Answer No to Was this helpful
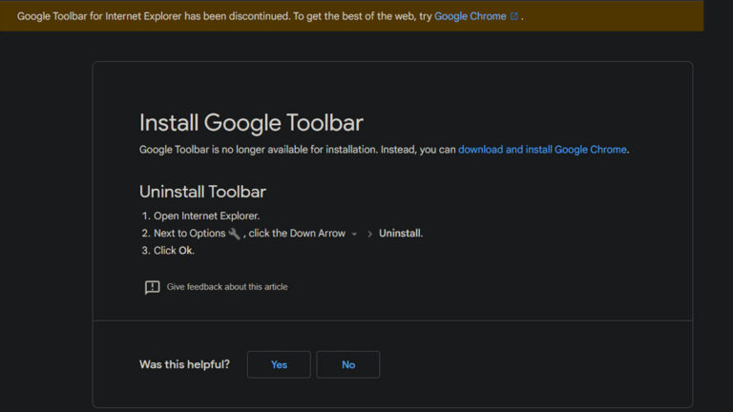Image resolution: width=733 pixels, height=412 pixels. pos(348,365)
